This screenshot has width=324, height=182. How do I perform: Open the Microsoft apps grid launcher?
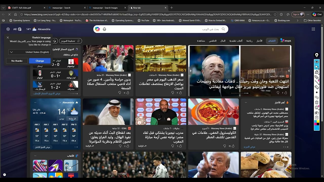[313, 29]
